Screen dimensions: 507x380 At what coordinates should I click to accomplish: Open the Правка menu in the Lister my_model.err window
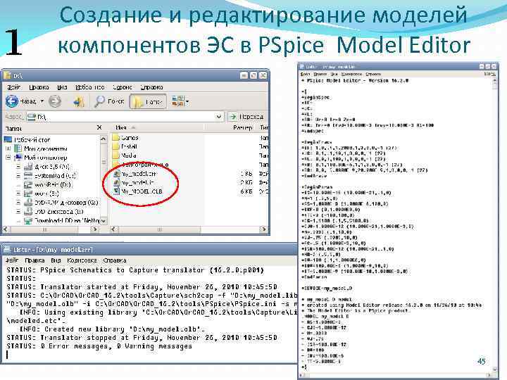[x=35, y=260]
